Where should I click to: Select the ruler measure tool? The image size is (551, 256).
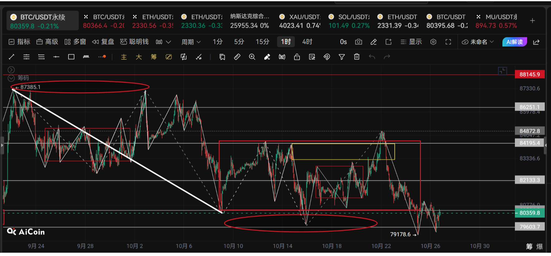tap(237, 57)
